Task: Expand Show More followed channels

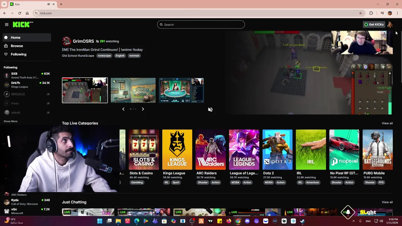Action: [x=10, y=121]
